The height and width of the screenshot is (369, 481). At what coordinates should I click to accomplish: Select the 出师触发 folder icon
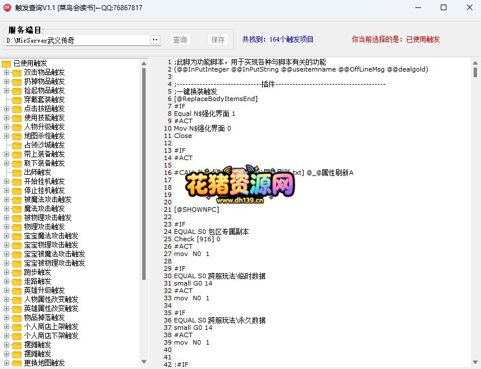click(17, 173)
